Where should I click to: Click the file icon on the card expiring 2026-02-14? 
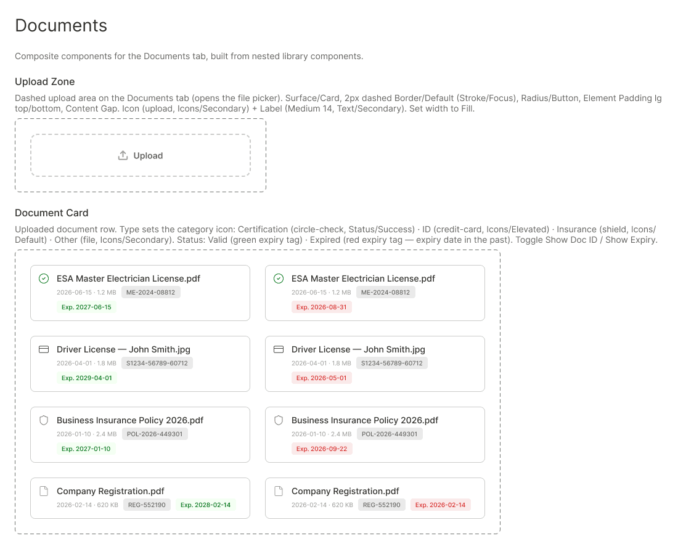point(279,491)
